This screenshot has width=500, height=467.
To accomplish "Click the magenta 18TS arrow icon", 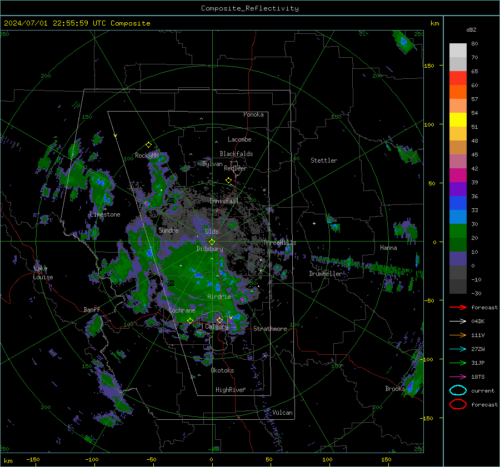I will click(458, 376).
